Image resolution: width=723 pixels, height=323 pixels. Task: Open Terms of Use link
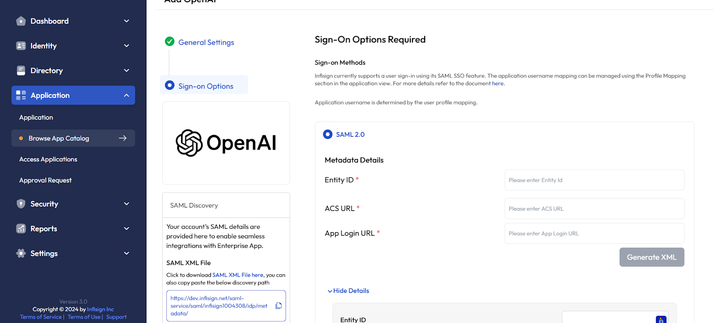84,317
